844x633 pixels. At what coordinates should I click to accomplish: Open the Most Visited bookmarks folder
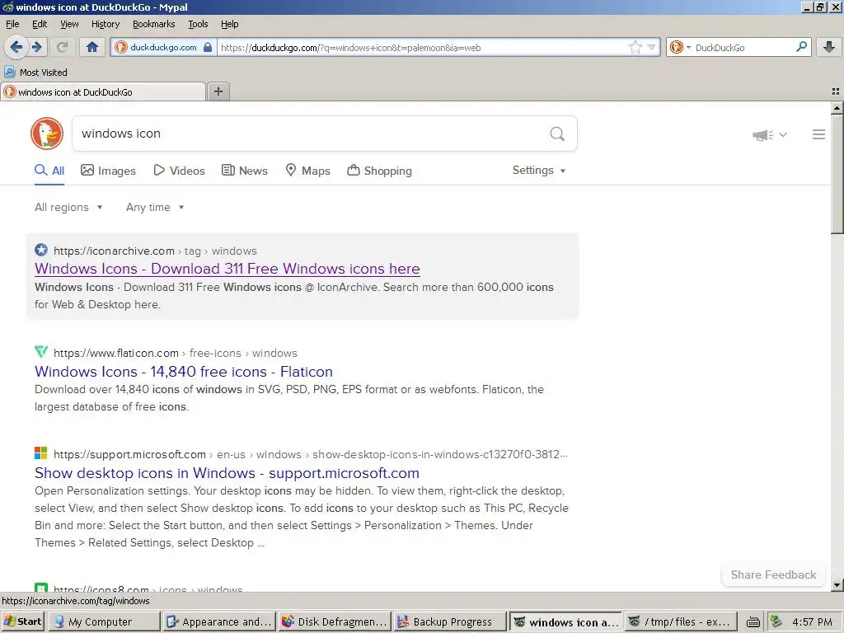pos(36,73)
